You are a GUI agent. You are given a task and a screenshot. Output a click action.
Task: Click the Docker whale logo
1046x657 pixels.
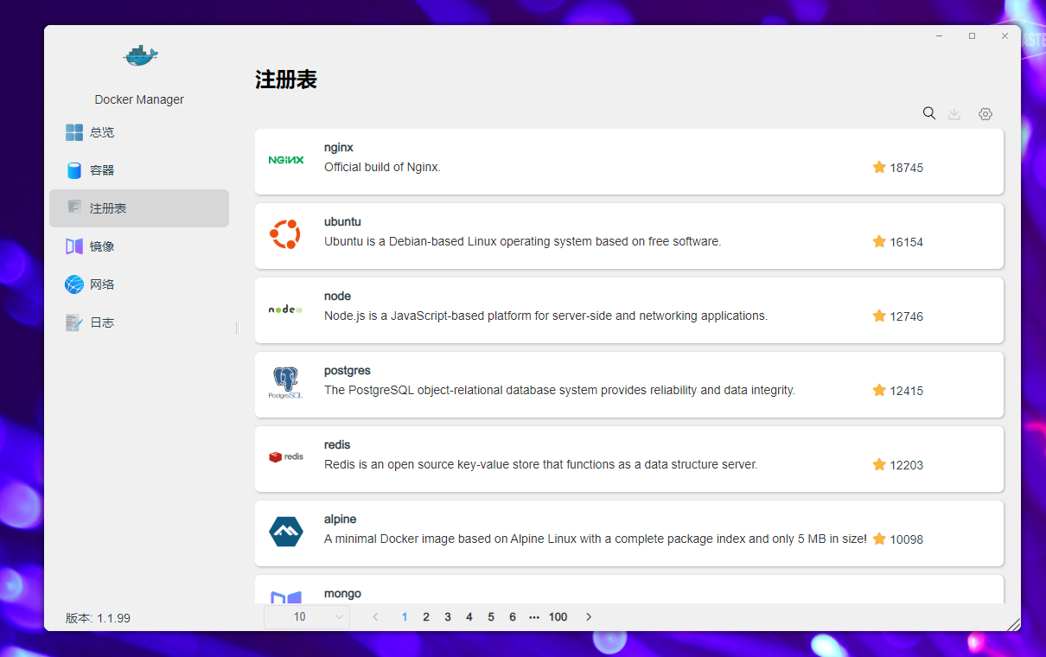pos(140,56)
